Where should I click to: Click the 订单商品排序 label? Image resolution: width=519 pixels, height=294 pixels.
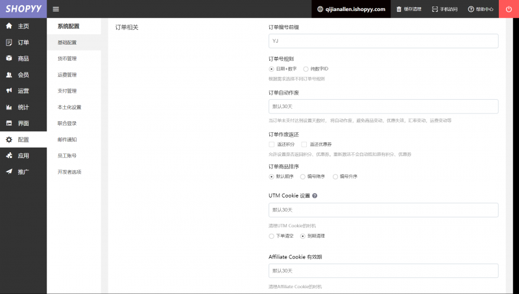[x=284, y=166]
